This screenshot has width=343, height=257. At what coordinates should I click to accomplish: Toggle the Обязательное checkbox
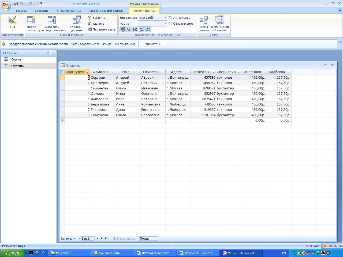tap(170, 24)
